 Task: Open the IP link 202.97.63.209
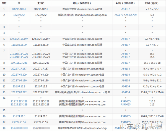point(19,75)
